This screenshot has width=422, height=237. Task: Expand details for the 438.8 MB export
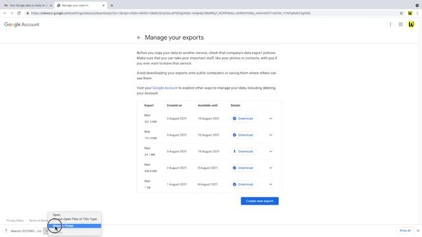(x=270, y=168)
